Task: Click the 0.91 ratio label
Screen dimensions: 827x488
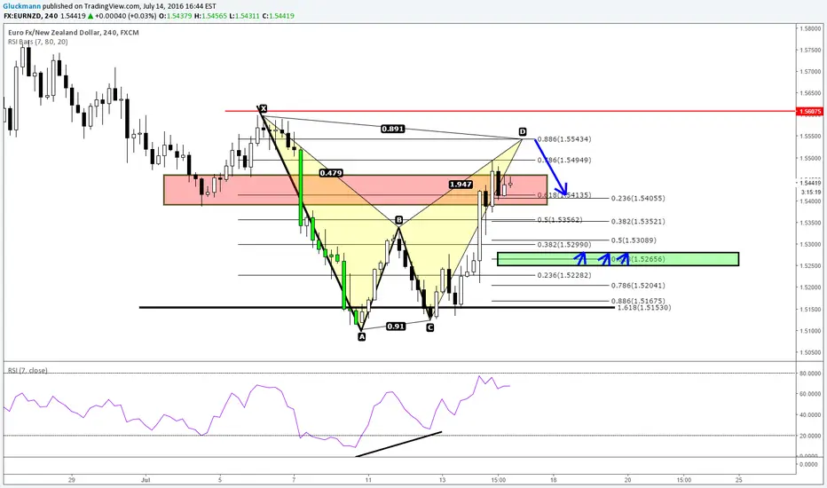Action: [x=396, y=326]
